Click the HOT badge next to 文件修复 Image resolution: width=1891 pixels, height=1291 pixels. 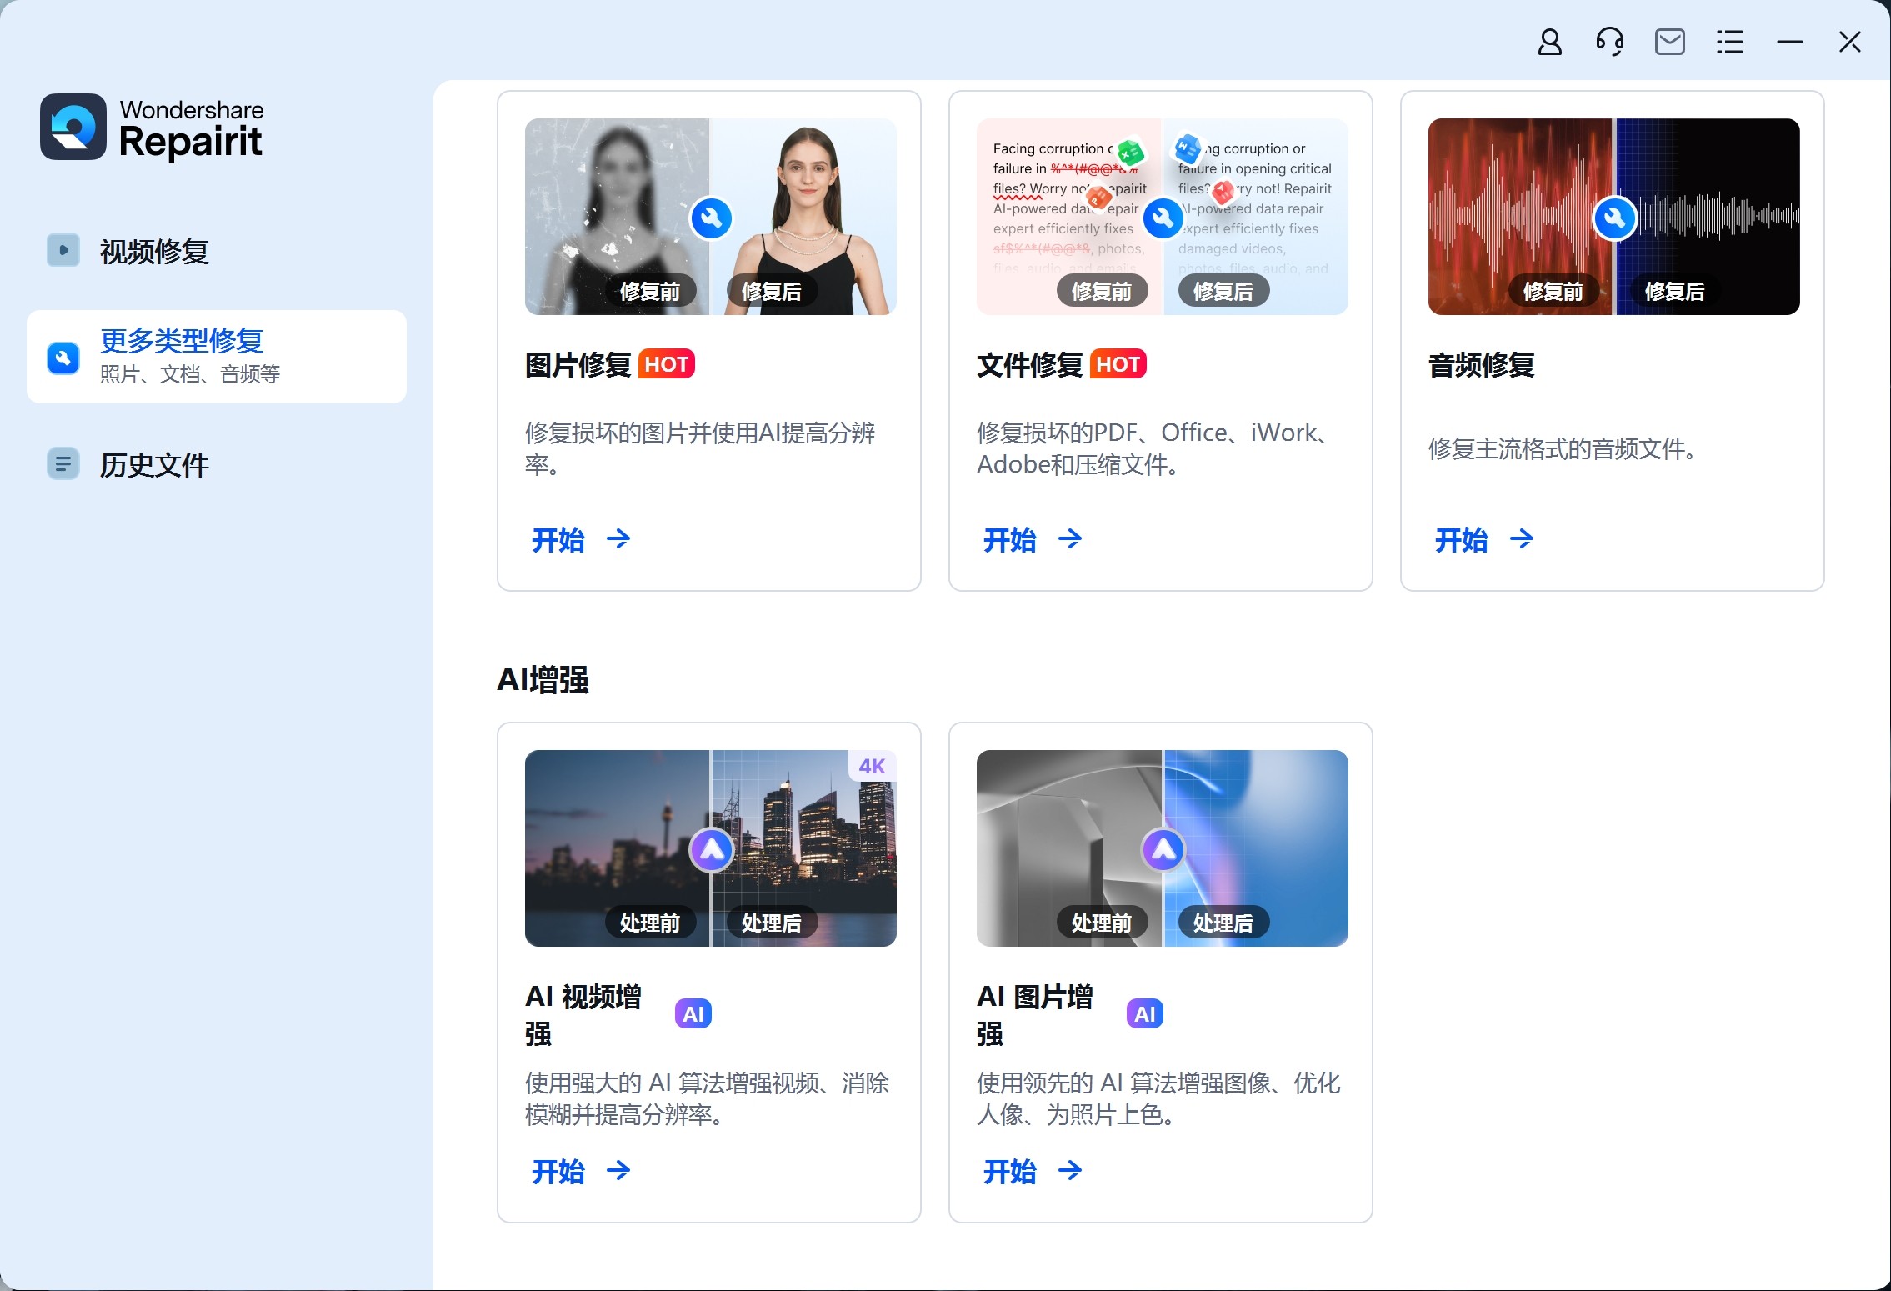pyautogui.click(x=1118, y=364)
